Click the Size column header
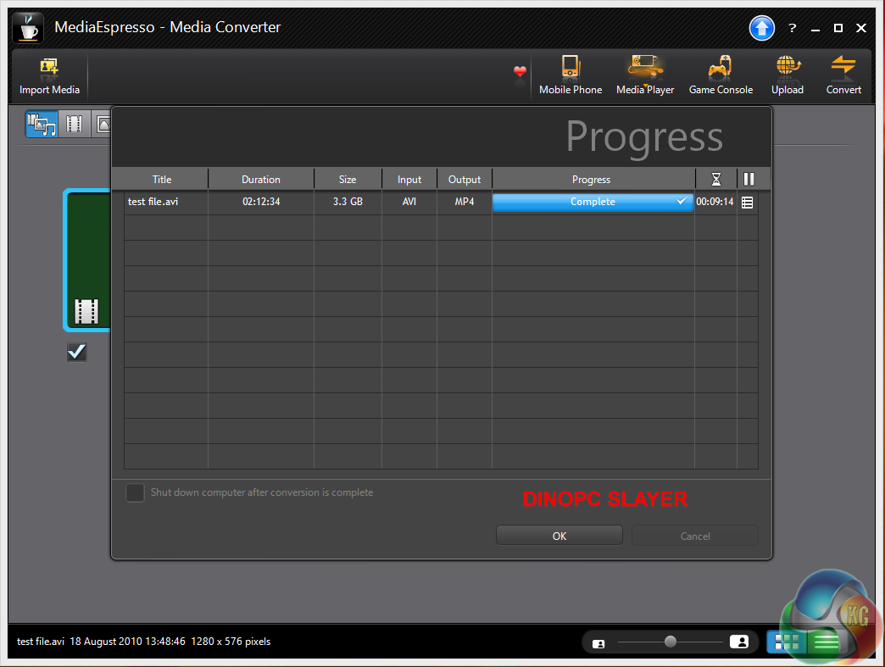This screenshot has width=885, height=667. tap(348, 180)
